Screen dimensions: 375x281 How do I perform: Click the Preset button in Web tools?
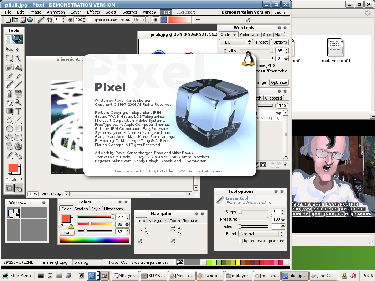[x=261, y=42]
